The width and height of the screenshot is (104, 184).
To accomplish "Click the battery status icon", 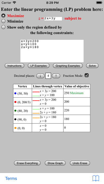I will click(99, 3).
